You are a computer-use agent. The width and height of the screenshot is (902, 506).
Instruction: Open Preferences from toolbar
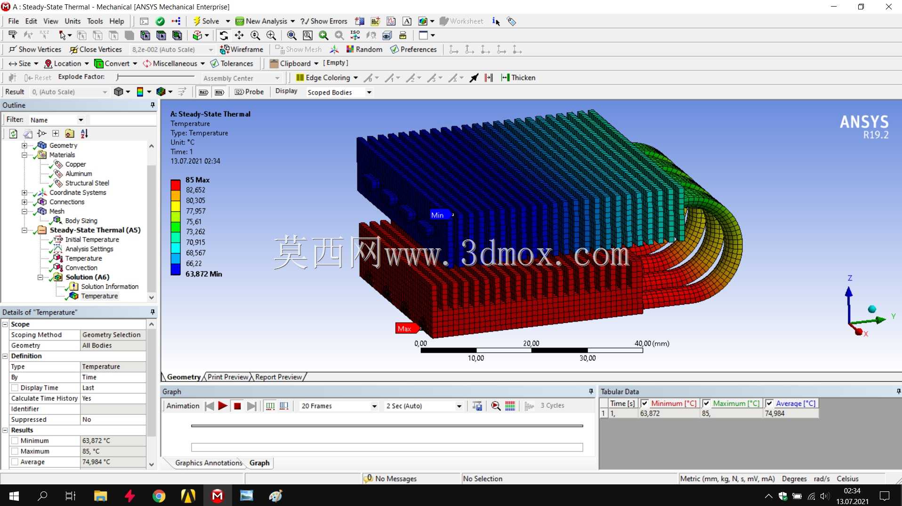pos(414,49)
